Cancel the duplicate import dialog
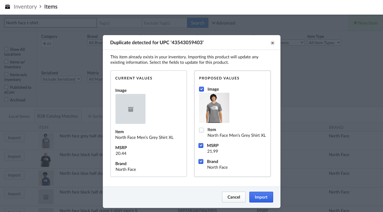Screen dimensions: 383x212 [x=234, y=197]
